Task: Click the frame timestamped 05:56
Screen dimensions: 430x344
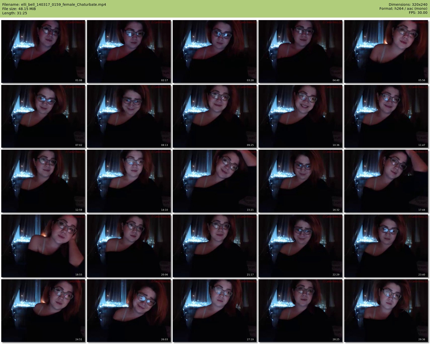Action: click(386, 51)
